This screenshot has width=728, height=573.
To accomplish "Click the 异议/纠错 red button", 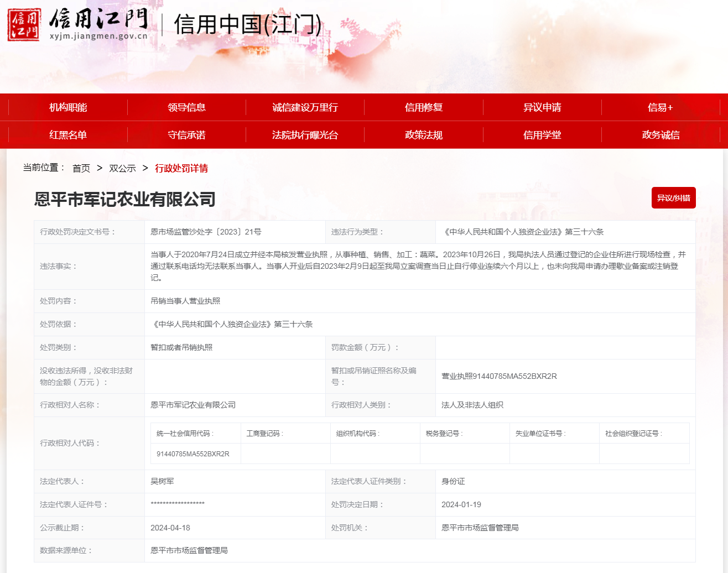I will click(x=673, y=198).
